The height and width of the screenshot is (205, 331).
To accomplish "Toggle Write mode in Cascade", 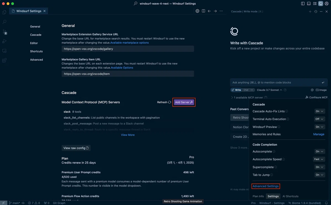I will coord(236,90).
